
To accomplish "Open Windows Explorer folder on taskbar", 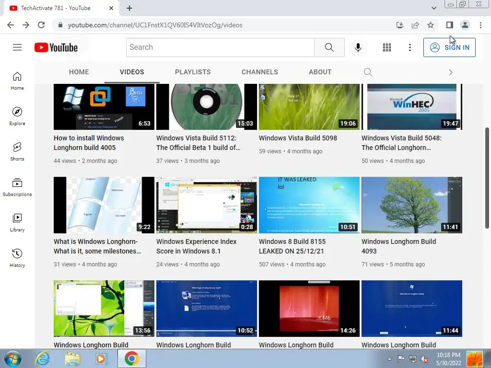I will (72, 358).
